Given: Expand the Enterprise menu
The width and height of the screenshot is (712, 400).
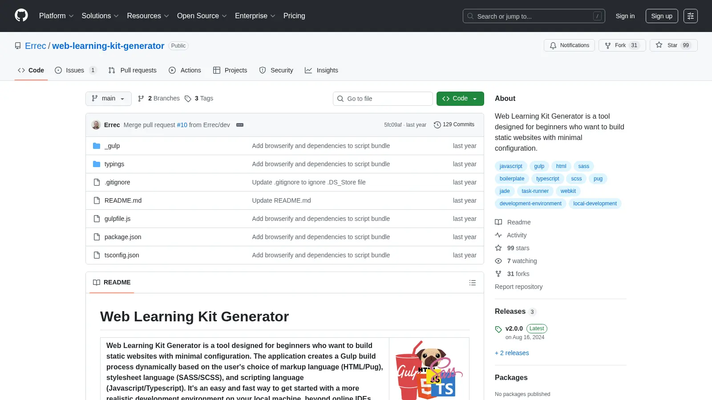Looking at the screenshot, I should coord(255,16).
